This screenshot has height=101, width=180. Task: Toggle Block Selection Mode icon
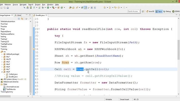[x=92, y=8]
